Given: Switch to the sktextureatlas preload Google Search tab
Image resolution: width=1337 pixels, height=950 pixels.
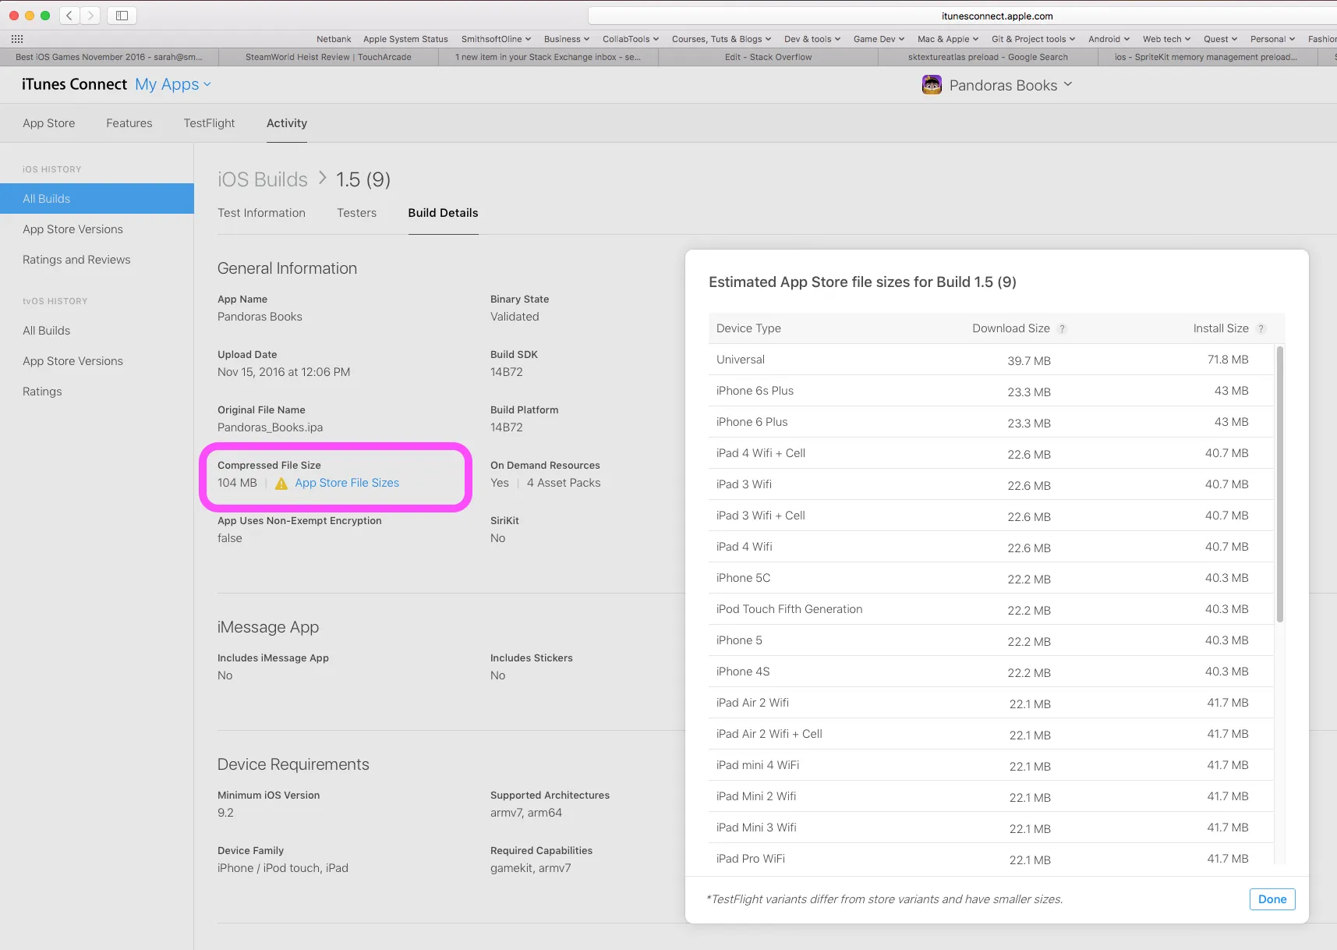Looking at the screenshot, I should pos(988,57).
